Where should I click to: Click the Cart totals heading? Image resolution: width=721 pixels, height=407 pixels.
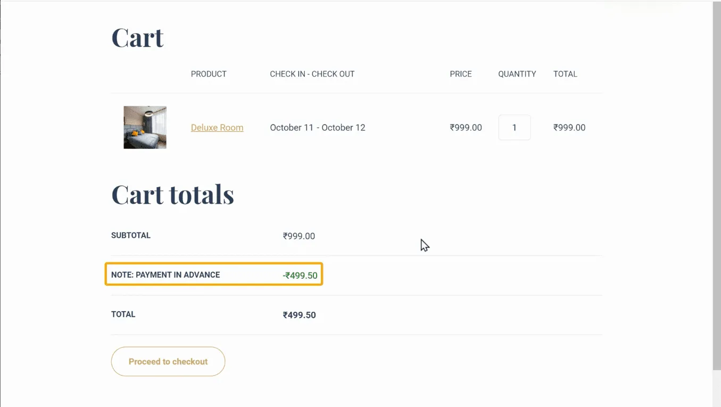(172, 194)
